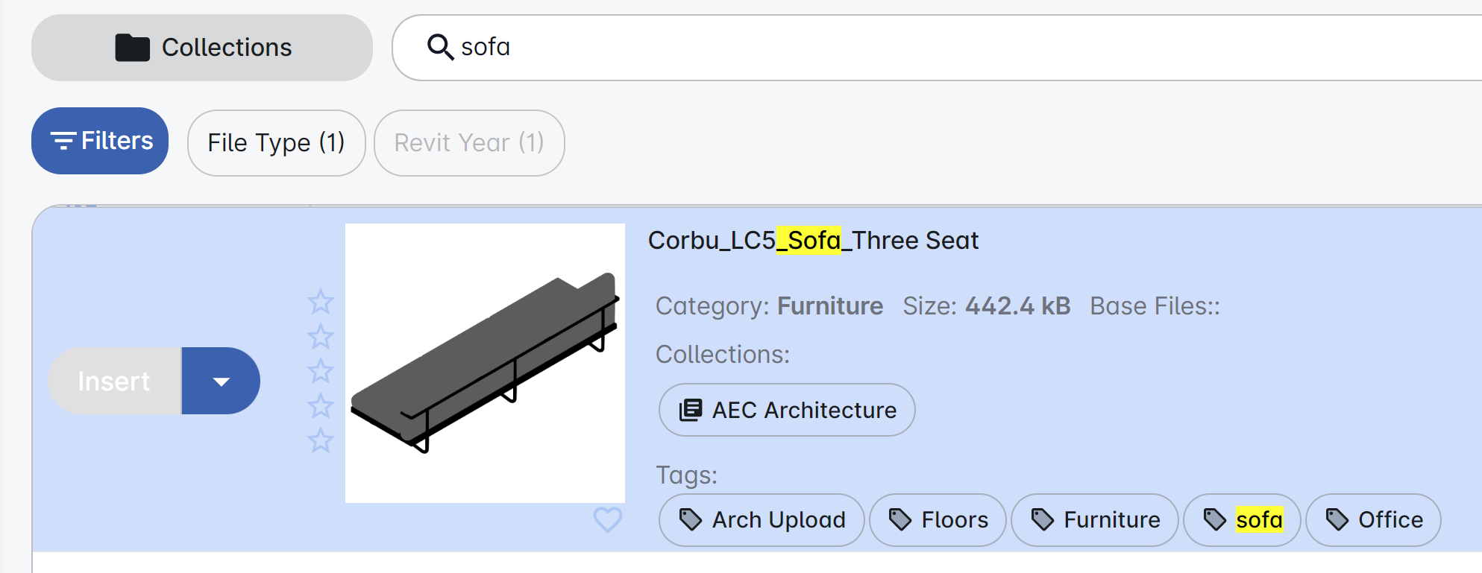Open the AEC Architecture collection
The image size is (1482, 573).
(787, 410)
